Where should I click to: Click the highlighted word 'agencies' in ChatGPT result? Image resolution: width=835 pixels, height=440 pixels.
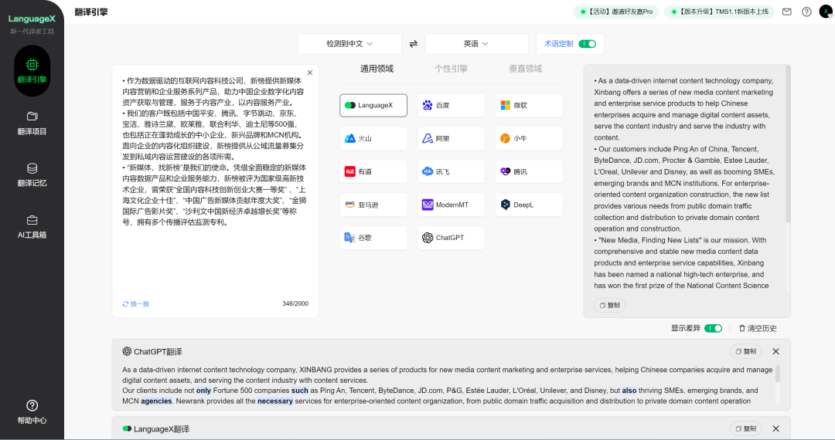[156, 401]
